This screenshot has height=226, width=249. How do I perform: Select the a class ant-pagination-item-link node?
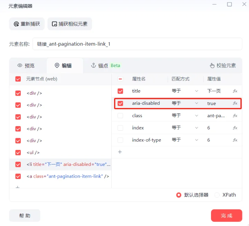click(x=61, y=176)
